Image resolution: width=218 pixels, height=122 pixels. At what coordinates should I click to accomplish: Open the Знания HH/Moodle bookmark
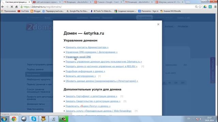[171, 11]
